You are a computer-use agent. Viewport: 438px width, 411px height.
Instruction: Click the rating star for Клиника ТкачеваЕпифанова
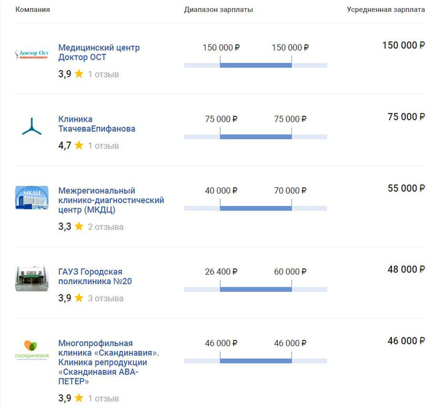[x=79, y=145]
